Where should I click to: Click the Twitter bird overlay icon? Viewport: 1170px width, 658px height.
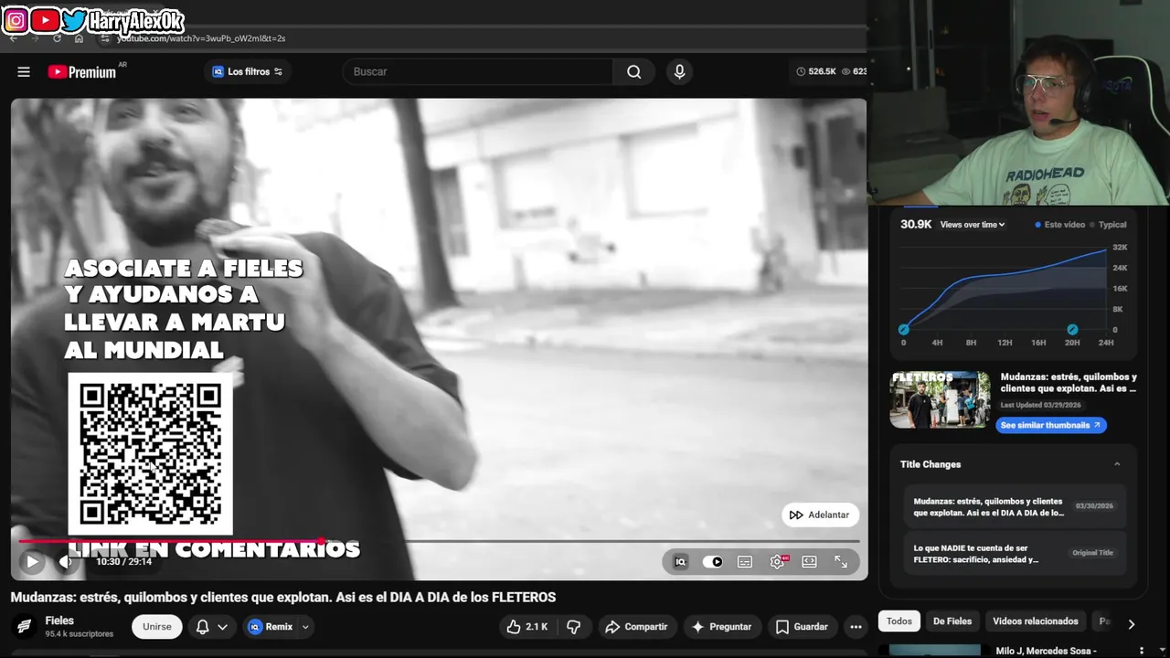click(x=74, y=20)
